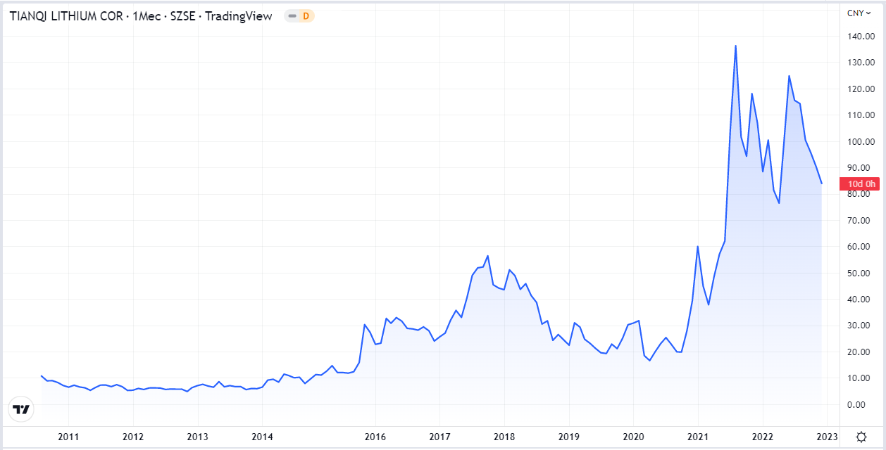
Task: Click the 100.00 price axis label
Action: 861,142
